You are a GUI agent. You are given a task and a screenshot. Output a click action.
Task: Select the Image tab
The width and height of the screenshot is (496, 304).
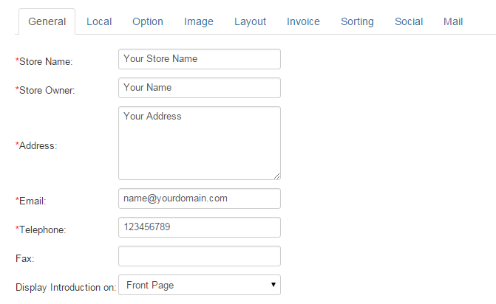click(199, 21)
